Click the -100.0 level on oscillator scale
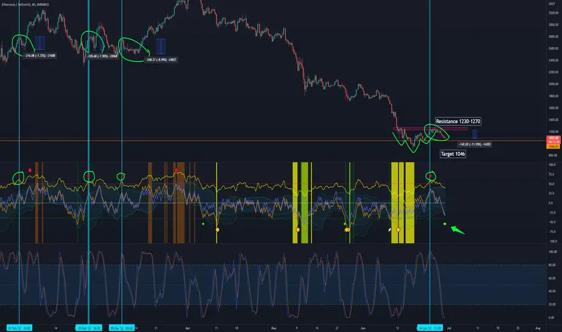 tap(553, 241)
